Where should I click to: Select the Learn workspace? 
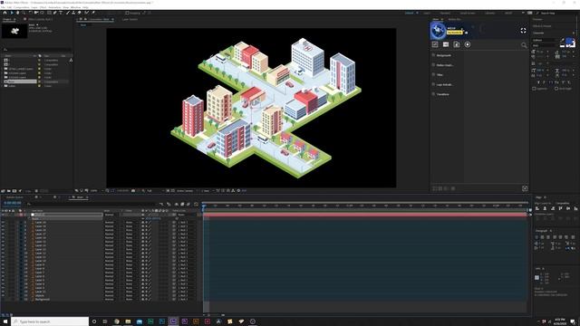(x=427, y=13)
